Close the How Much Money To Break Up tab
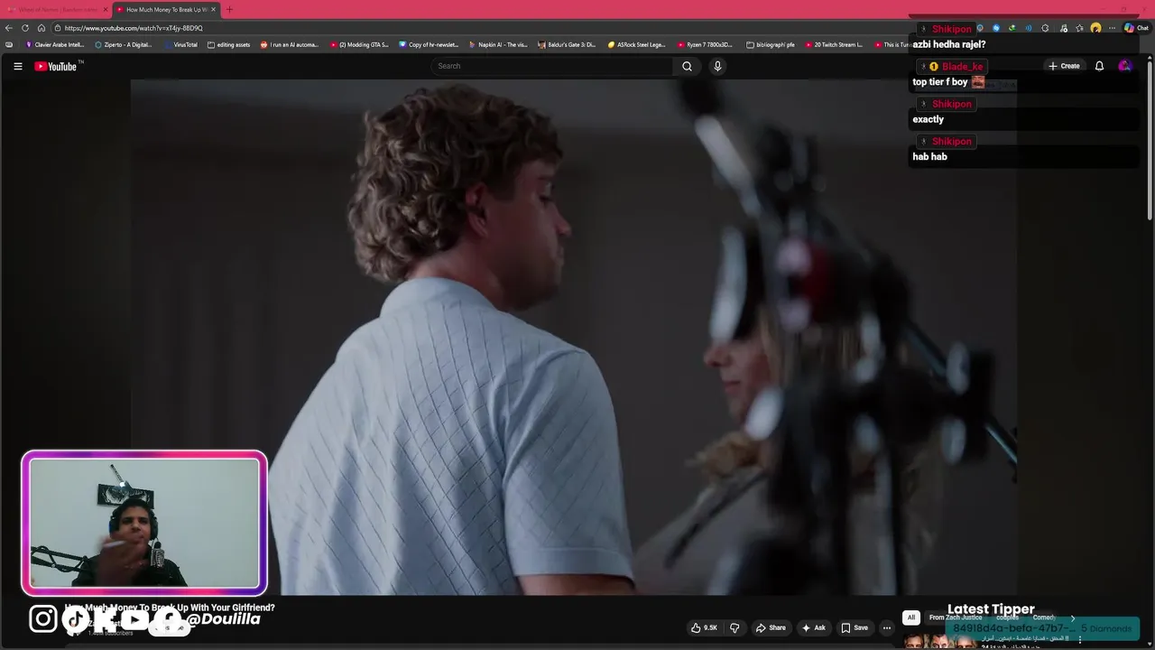This screenshot has width=1155, height=650. [214, 9]
